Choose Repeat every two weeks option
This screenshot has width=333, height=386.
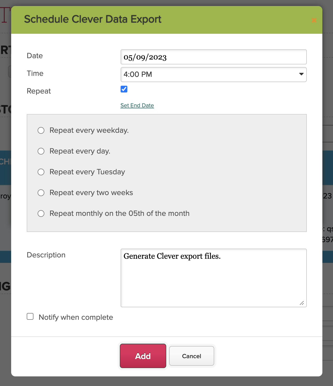point(41,193)
